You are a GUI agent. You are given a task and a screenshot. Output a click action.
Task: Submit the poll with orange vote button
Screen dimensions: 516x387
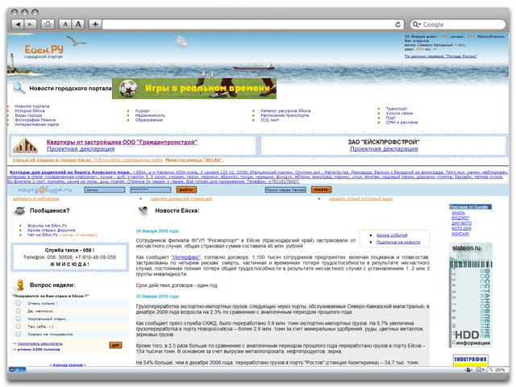[x=115, y=345]
